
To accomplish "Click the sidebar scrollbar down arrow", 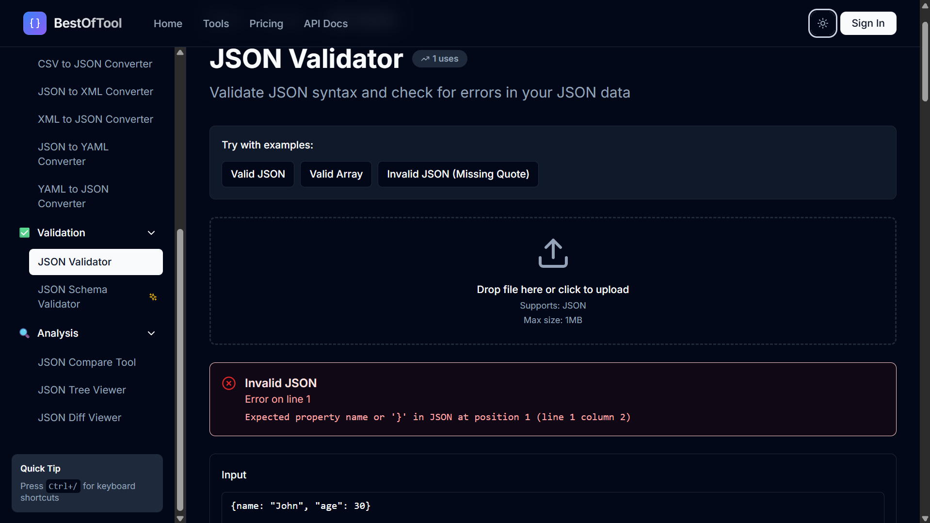I will 180,518.
